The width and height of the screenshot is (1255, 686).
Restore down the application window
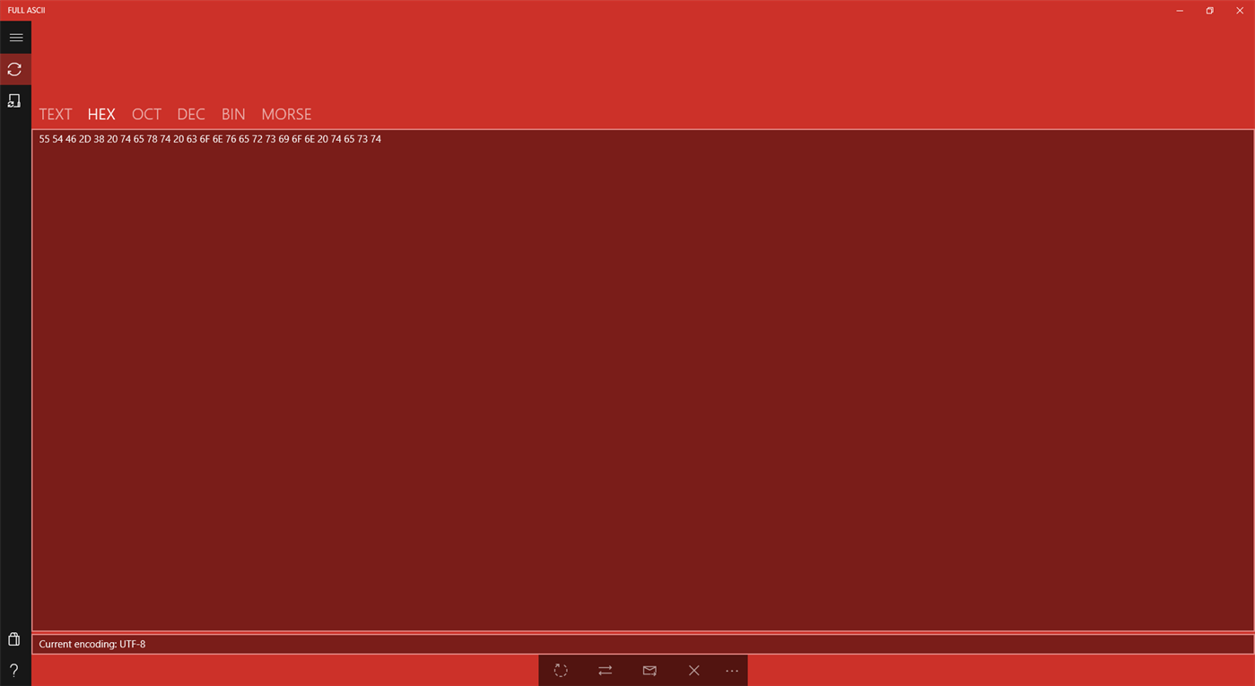pos(1208,10)
